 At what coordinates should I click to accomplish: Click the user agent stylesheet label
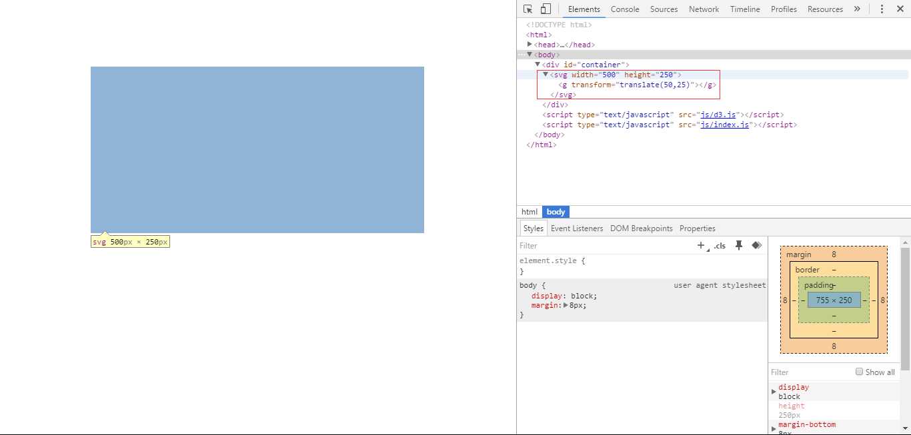point(720,285)
